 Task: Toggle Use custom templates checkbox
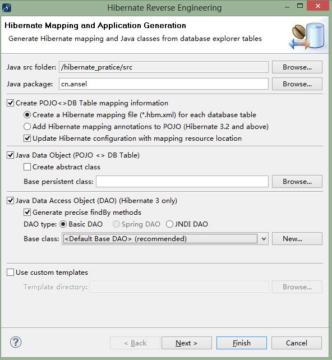tap(10, 273)
